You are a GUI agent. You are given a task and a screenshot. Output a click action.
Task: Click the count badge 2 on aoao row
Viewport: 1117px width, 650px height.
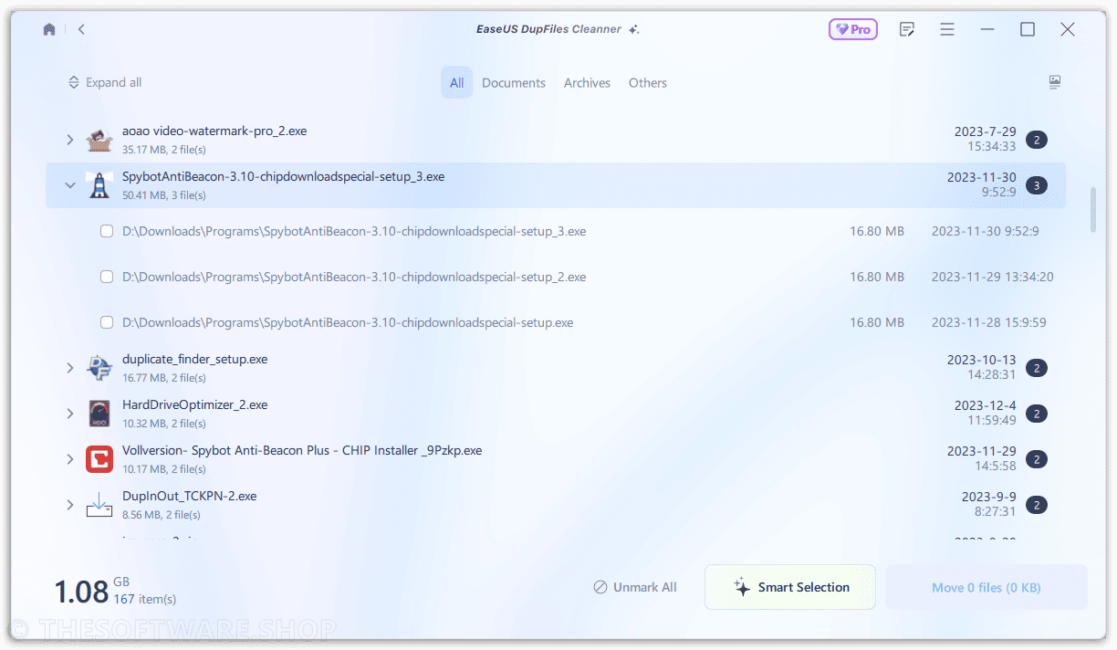[1036, 140]
